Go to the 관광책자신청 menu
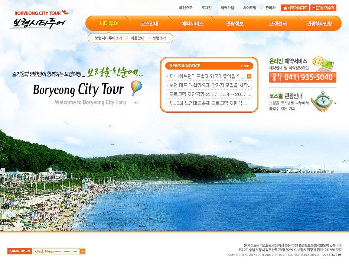The width and height of the screenshot is (349, 270). point(319,23)
